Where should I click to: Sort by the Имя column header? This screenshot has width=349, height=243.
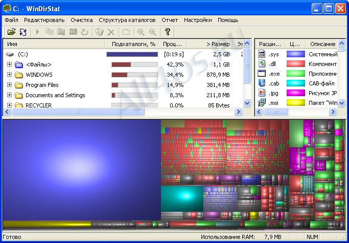[x=54, y=44]
